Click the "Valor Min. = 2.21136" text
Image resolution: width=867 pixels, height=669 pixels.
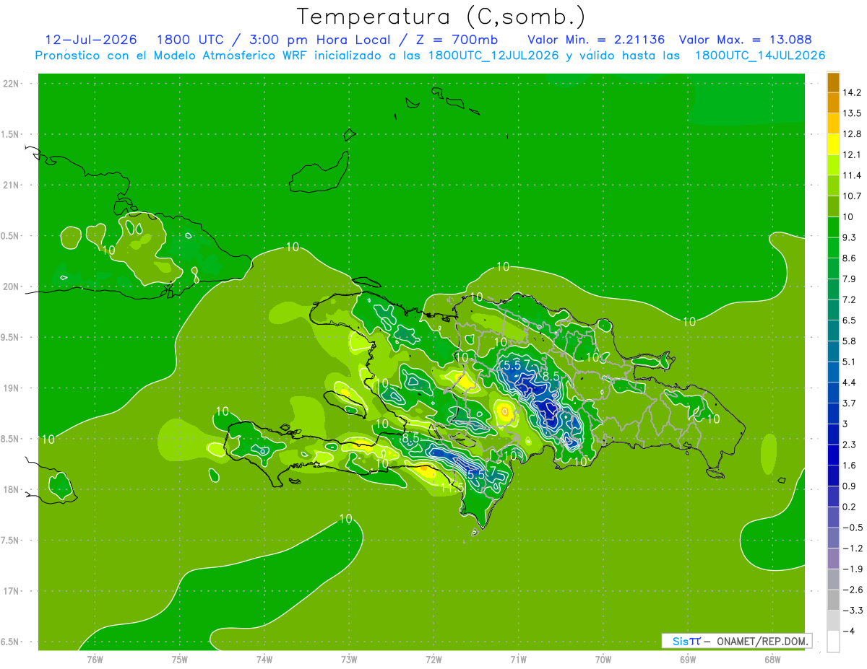[x=596, y=40]
